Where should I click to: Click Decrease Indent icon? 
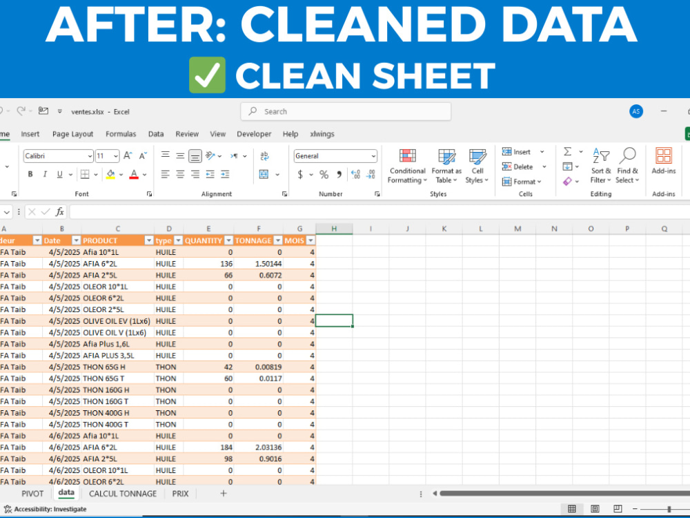pyautogui.click(x=210, y=175)
